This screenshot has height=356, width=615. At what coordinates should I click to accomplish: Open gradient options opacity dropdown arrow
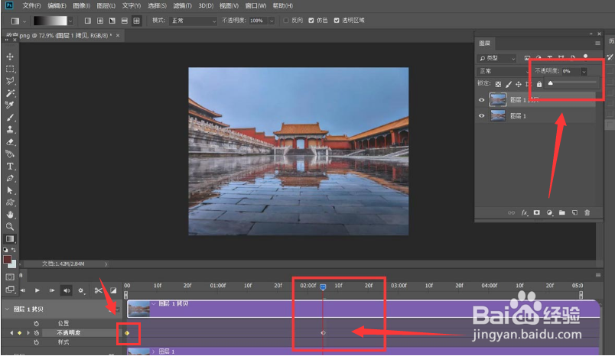[272, 21]
